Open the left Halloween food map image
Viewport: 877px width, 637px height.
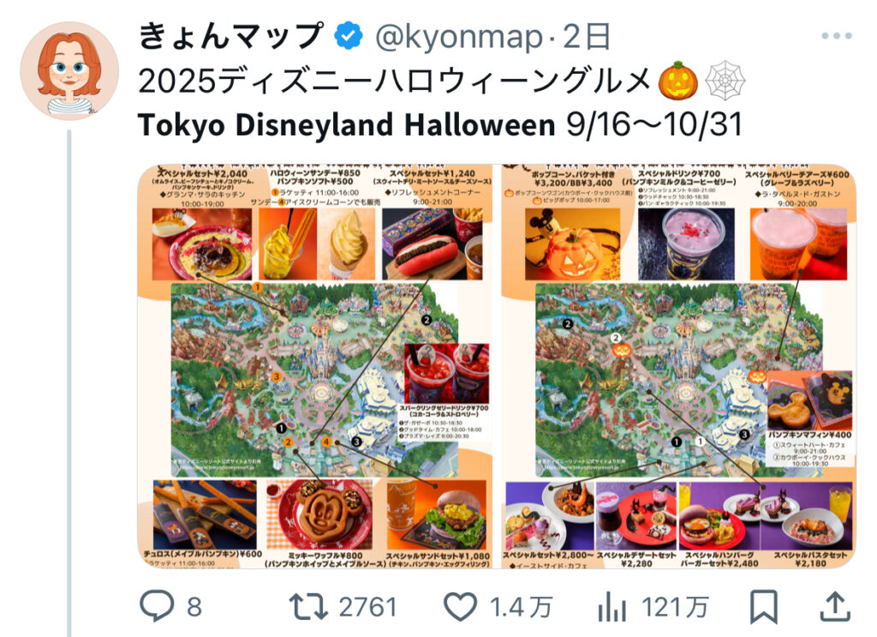[x=315, y=366]
